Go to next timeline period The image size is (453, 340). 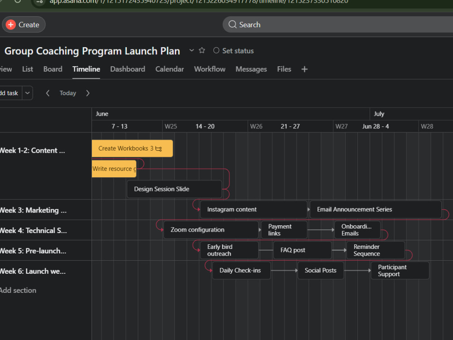pyautogui.click(x=88, y=93)
